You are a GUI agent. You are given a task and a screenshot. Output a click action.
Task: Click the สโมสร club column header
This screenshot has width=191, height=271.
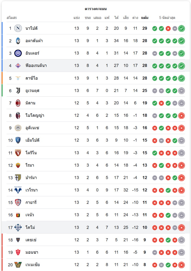[x=12, y=18]
